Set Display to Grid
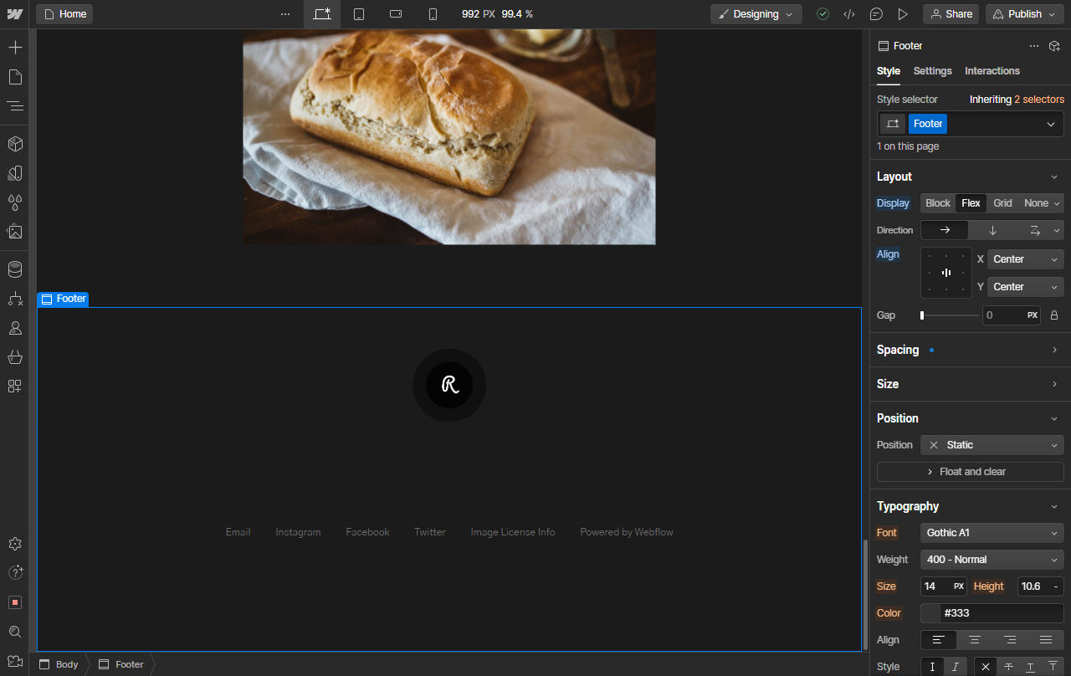The width and height of the screenshot is (1071, 676). 1002,203
